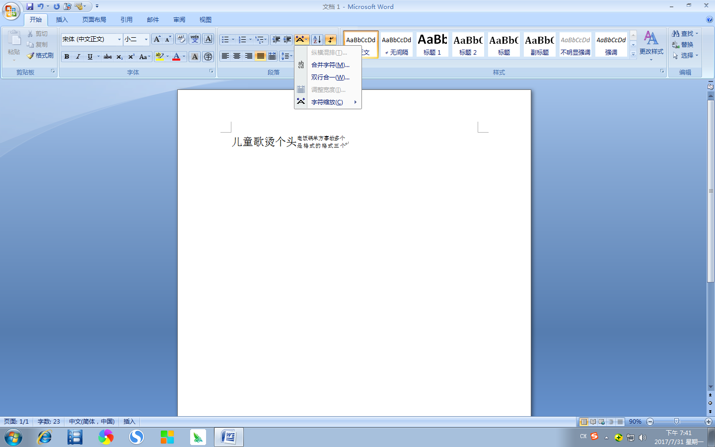Open the Font dialog launcher
The width and height of the screenshot is (715, 447).
(x=211, y=72)
